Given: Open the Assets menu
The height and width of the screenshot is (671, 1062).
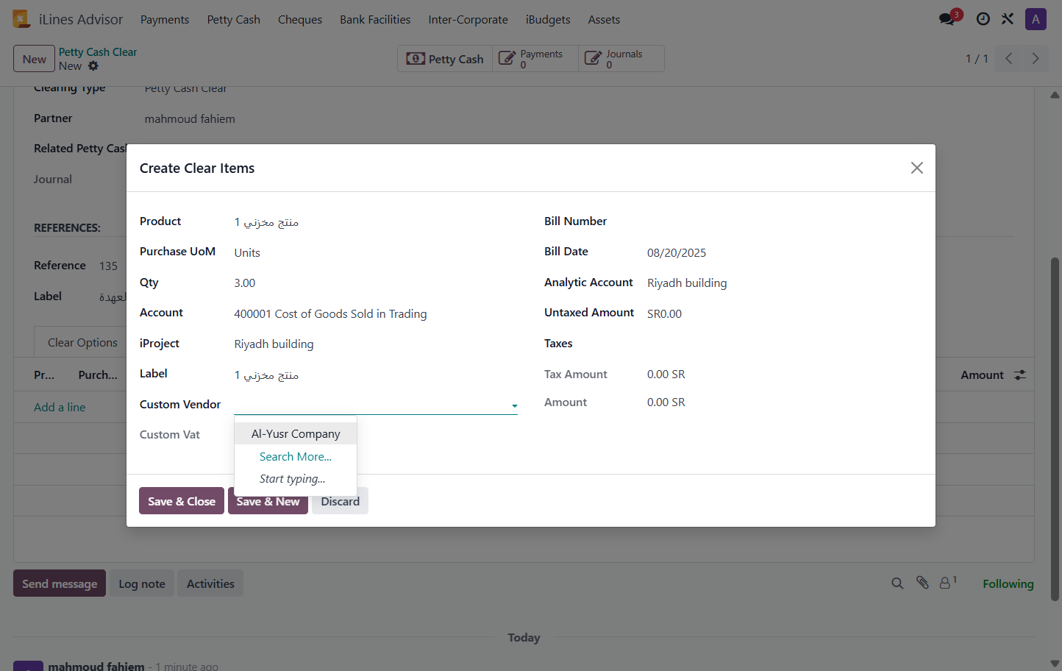Looking at the screenshot, I should click(x=604, y=20).
